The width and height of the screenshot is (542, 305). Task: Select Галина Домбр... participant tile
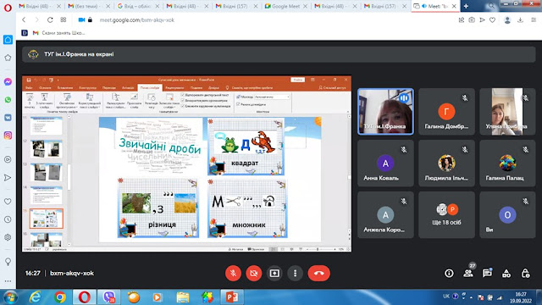tap(446, 111)
